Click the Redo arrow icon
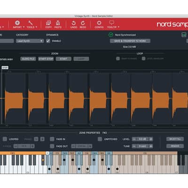 [83, 23]
